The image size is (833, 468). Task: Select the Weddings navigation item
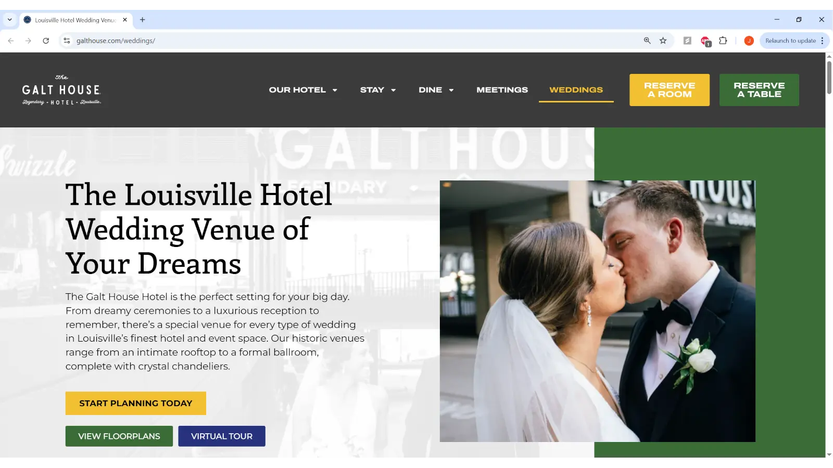pyautogui.click(x=576, y=90)
